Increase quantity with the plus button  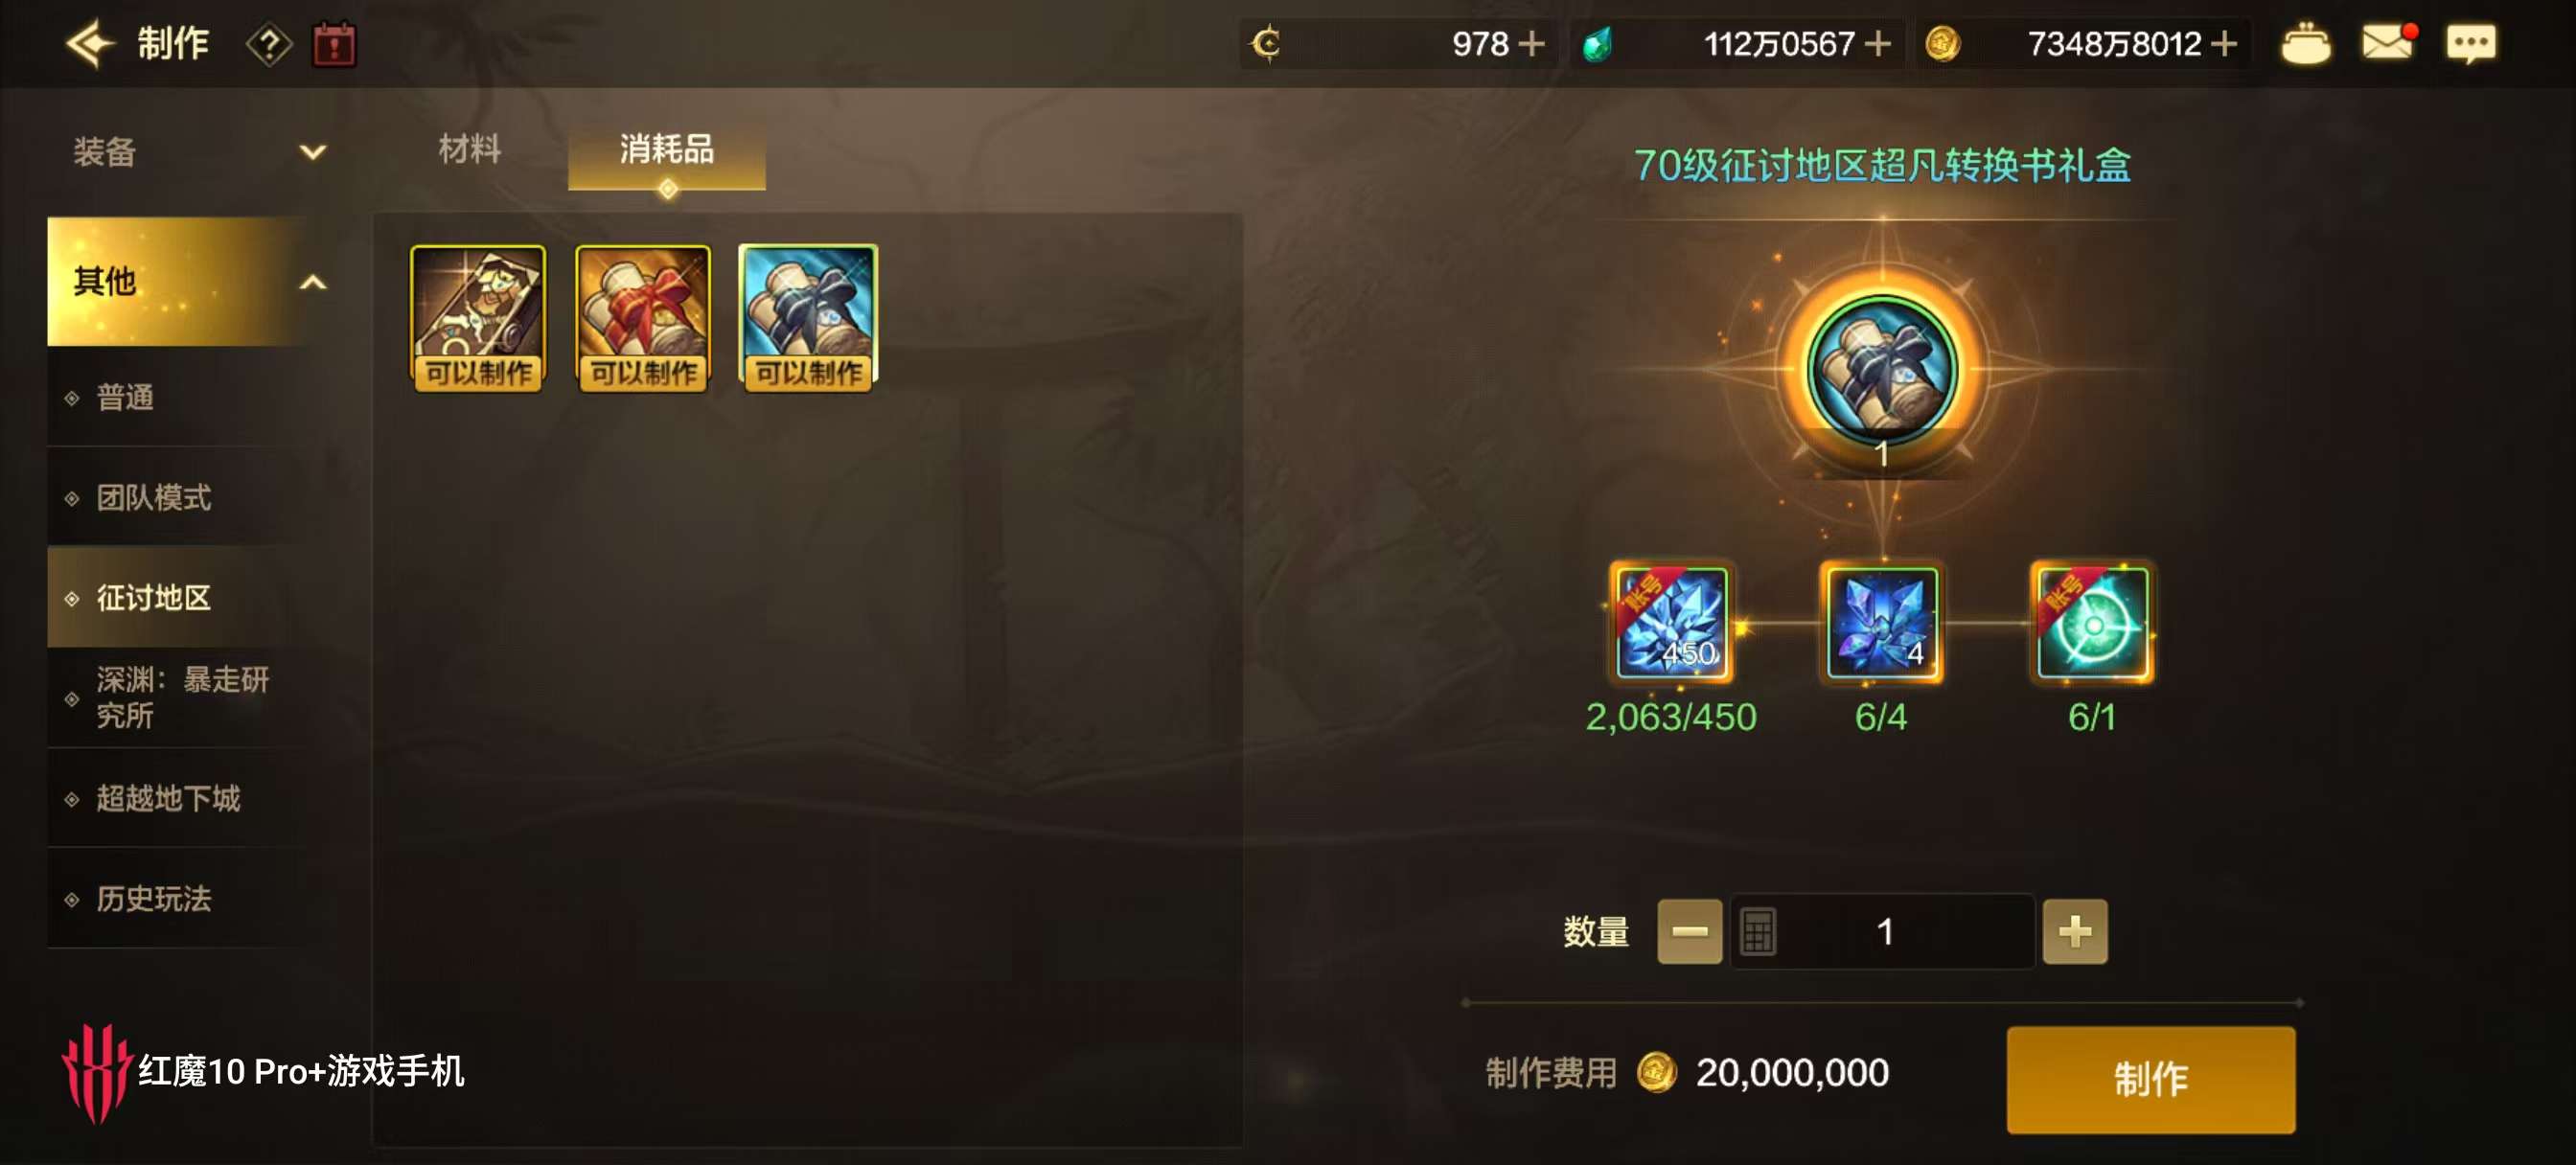pos(2074,931)
